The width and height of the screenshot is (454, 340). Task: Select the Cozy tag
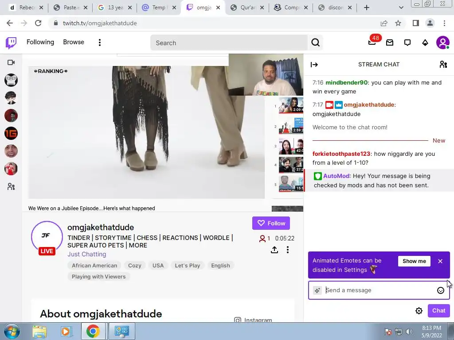point(135,266)
